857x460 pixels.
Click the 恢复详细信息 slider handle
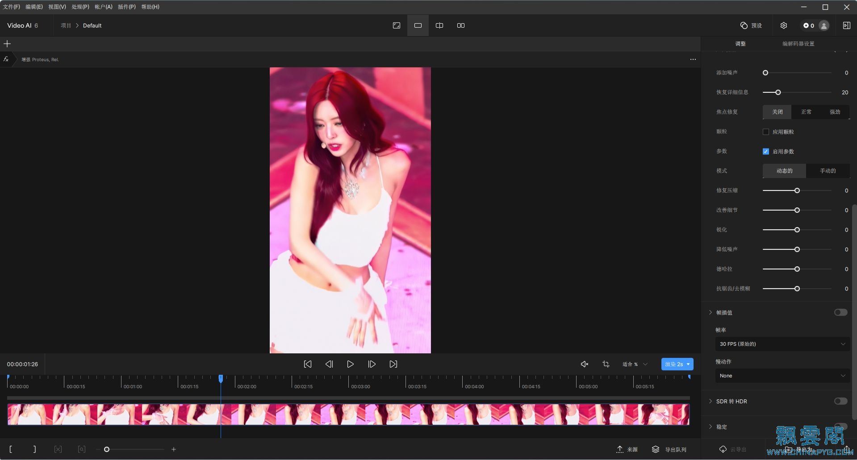pos(778,92)
